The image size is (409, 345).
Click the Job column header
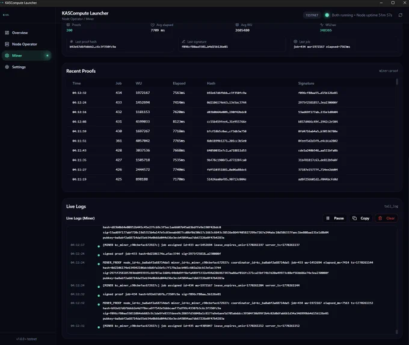pos(118,83)
